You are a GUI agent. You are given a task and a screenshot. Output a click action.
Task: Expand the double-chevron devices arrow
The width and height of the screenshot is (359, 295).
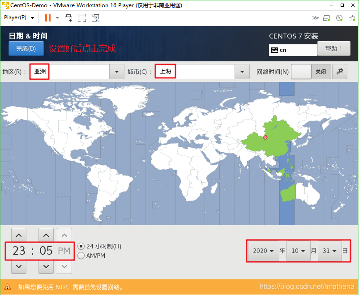click(x=315, y=18)
